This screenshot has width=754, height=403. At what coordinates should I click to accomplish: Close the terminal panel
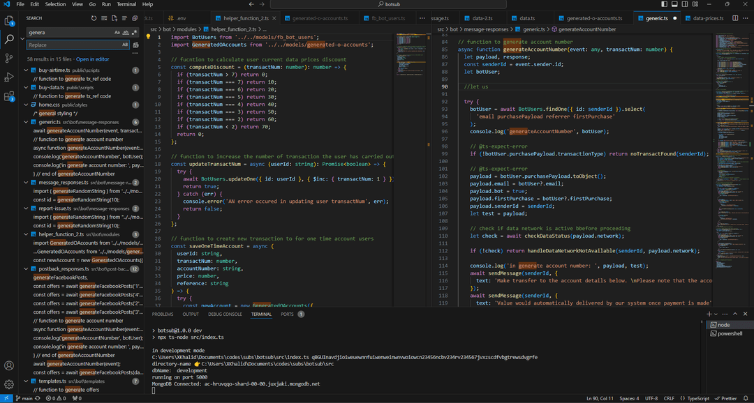[746, 314]
